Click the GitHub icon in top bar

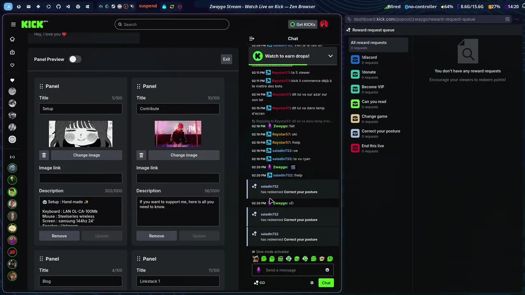tap(58, 7)
